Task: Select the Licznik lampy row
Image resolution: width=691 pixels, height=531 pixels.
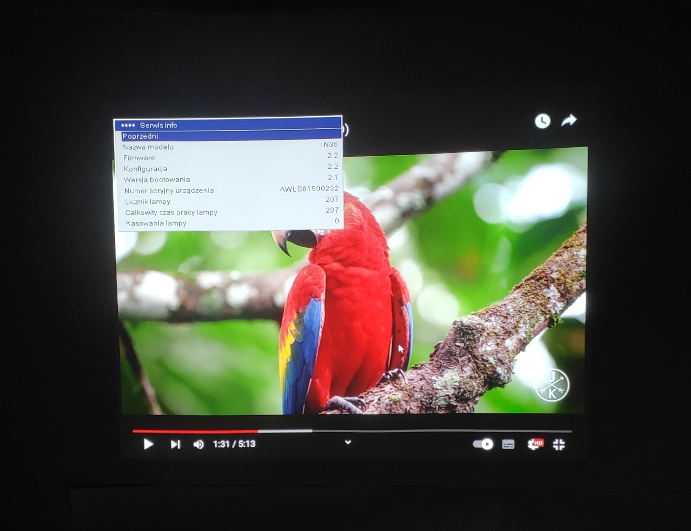Action: (x=232, y=201)
